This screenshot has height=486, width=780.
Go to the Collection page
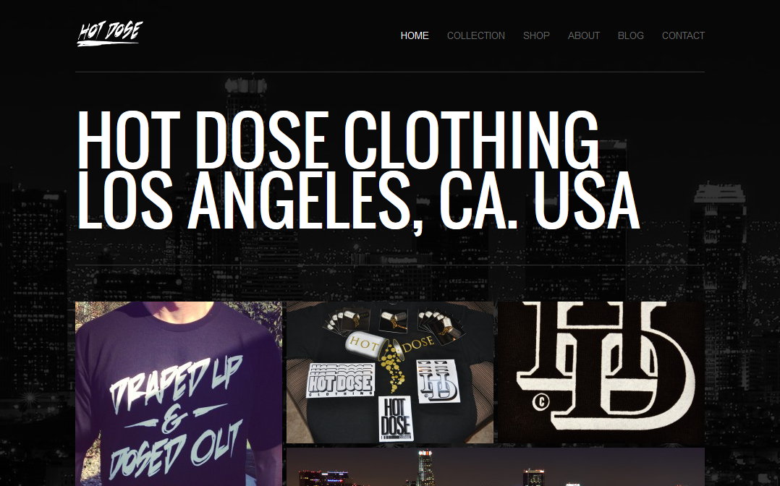(475, 36)
